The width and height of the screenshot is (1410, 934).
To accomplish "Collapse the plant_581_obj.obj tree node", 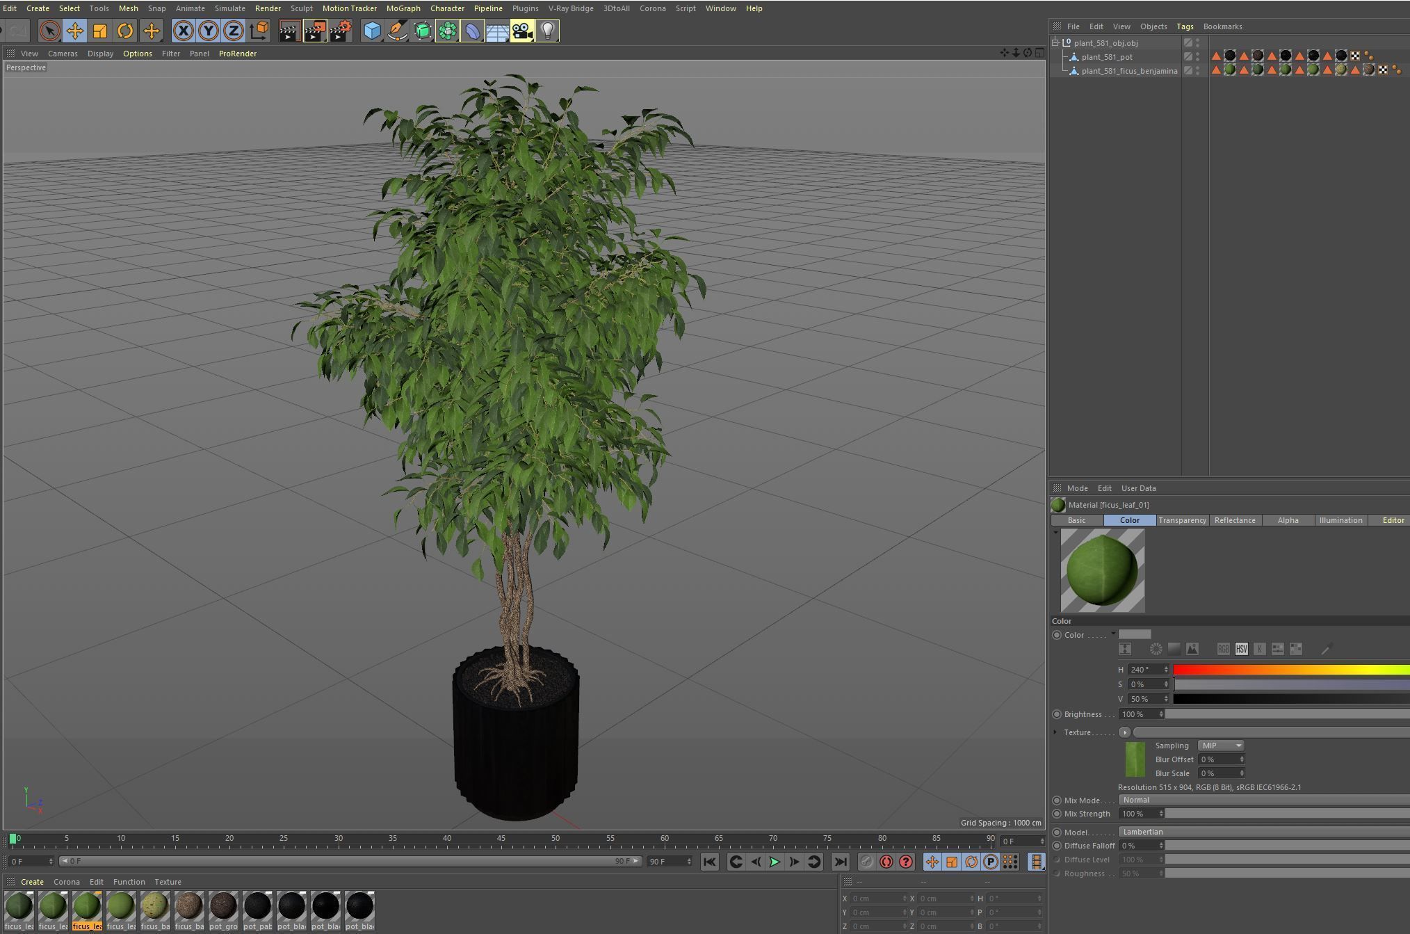I will point(1055,42).
